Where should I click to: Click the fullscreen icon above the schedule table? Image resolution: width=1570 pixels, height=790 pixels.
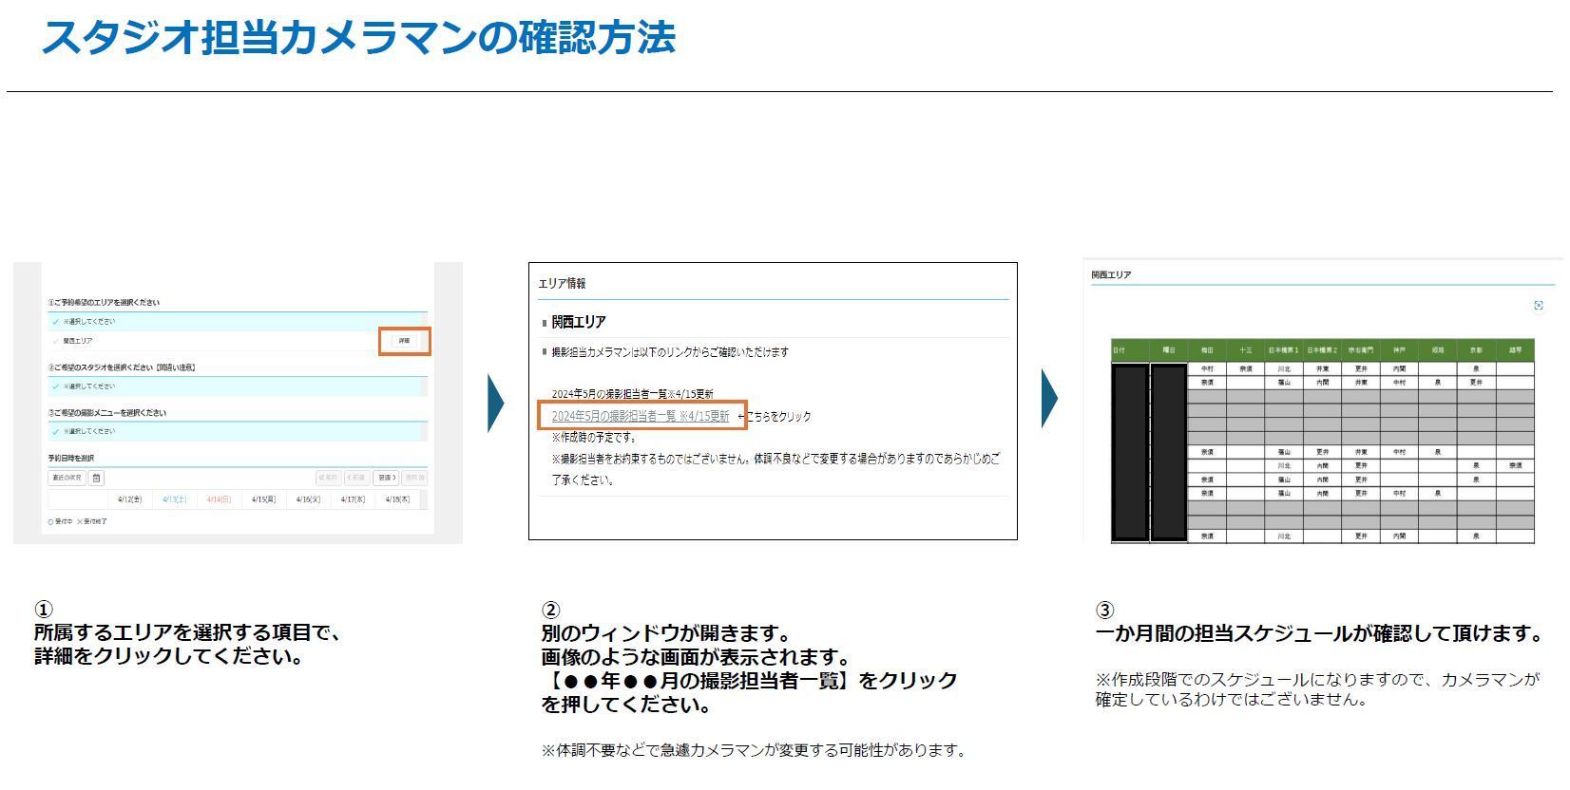point(1538,305)
